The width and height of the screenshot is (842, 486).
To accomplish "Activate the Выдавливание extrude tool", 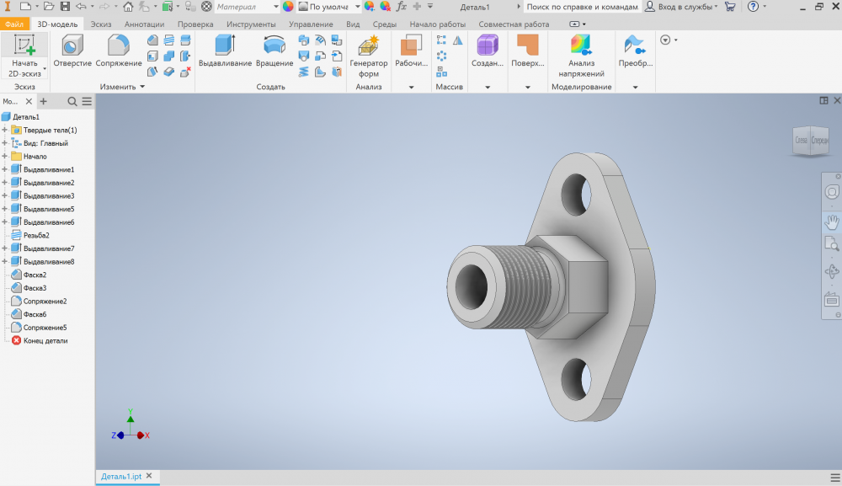I will pos(225,51).
